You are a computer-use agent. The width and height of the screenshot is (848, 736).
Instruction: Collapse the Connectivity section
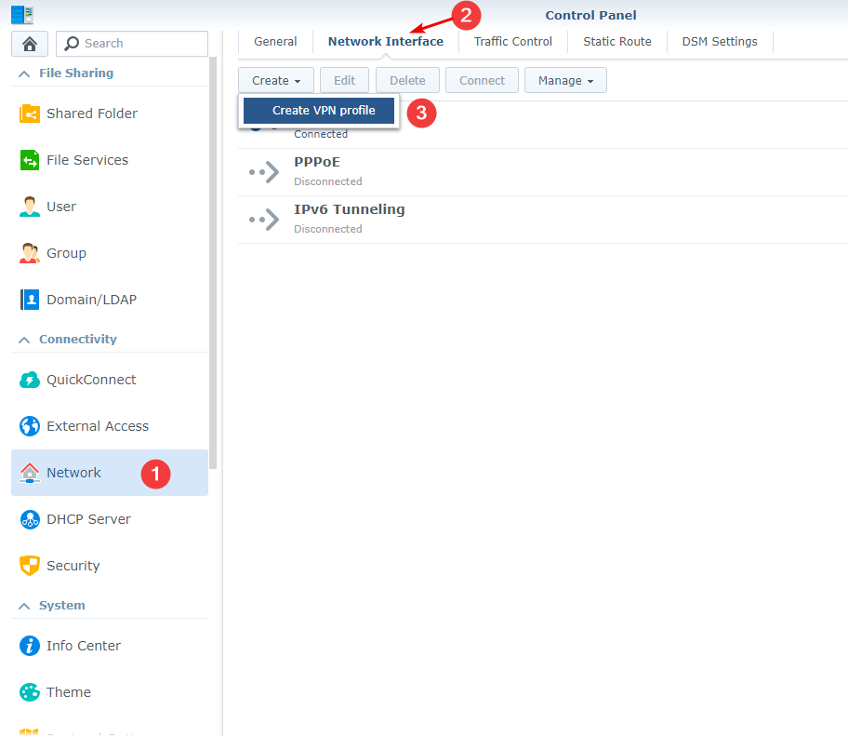coord(25,340)
